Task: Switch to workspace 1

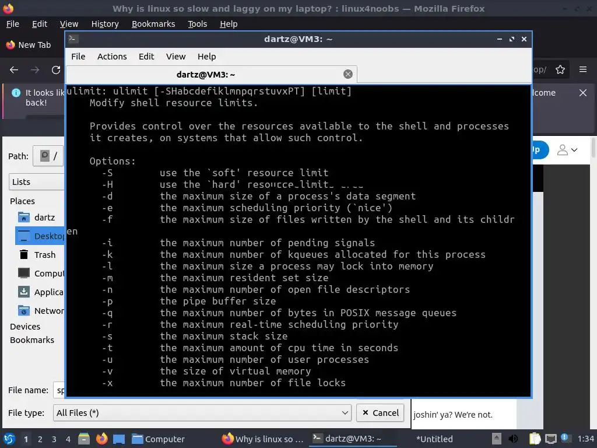Action: [x=26, y=439]
